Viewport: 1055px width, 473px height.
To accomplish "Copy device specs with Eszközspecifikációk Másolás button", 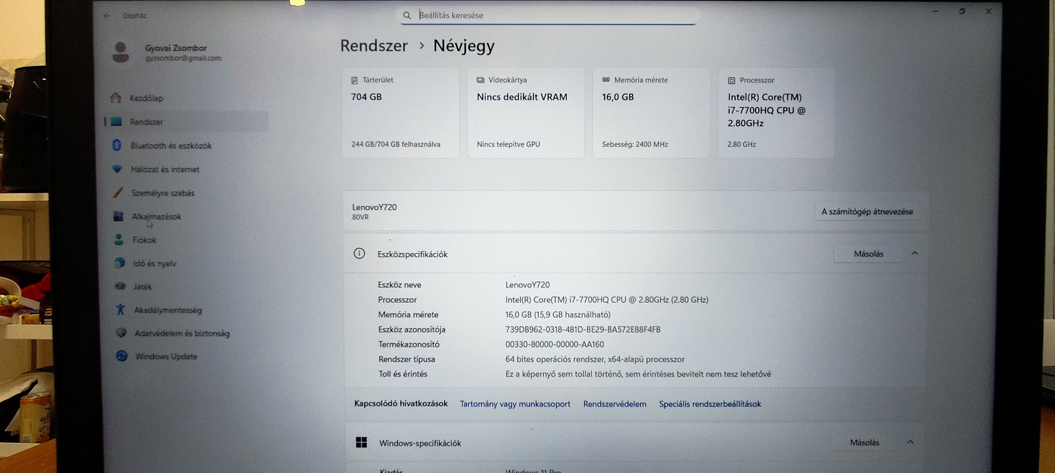I will click(x=869, y=253).
